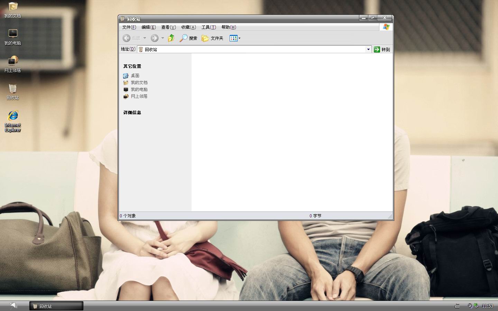Viewport: 498px width, 311px height.
Task: Click the keyboard language tray icon
Action: 457,306
